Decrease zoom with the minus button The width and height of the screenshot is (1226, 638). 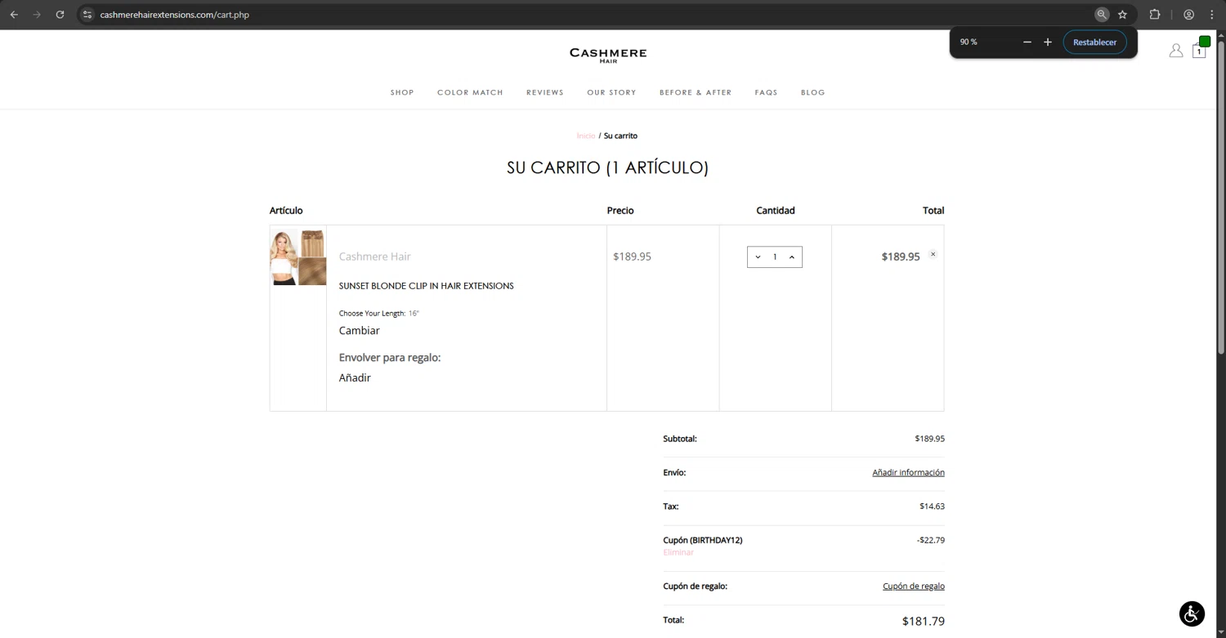click(x=1027, y=42)
